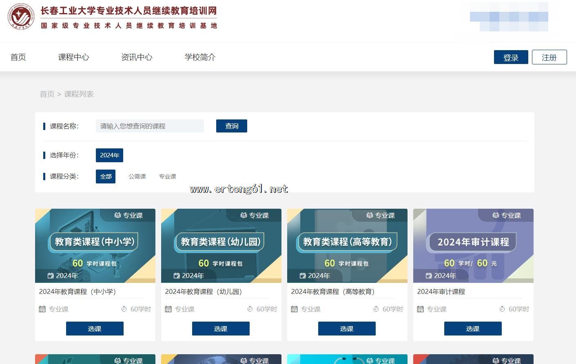Open the 课程中心 navigation menu

coord(73,57)
